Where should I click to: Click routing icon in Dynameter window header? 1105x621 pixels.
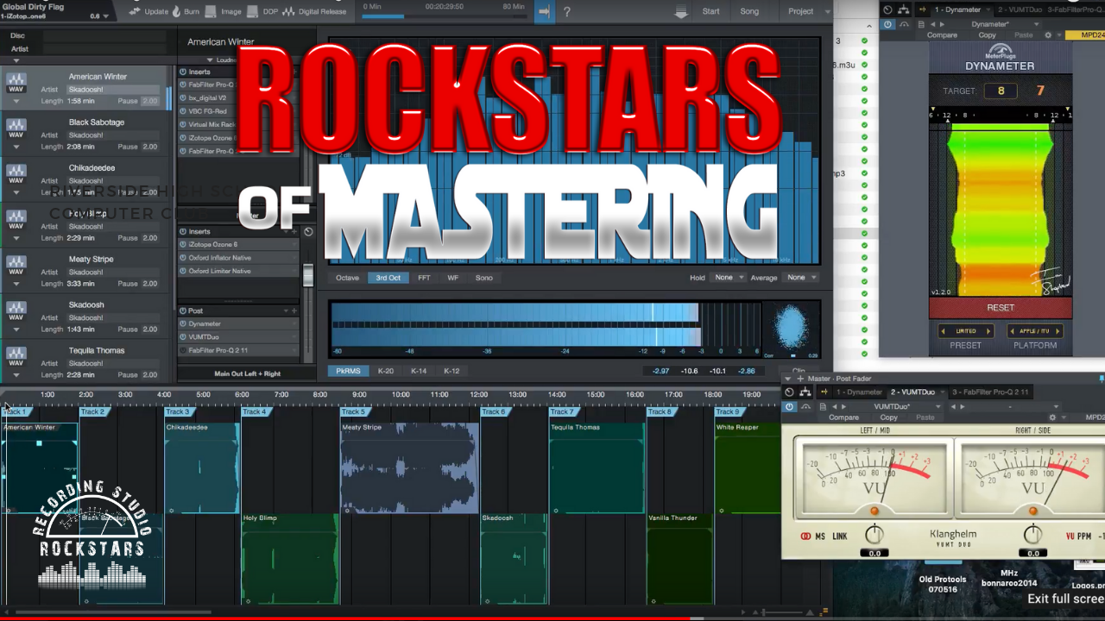904,9
